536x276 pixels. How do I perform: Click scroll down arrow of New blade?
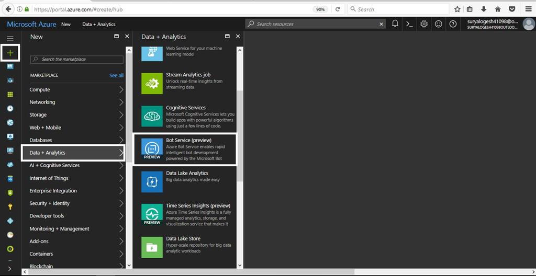point(129,265)
